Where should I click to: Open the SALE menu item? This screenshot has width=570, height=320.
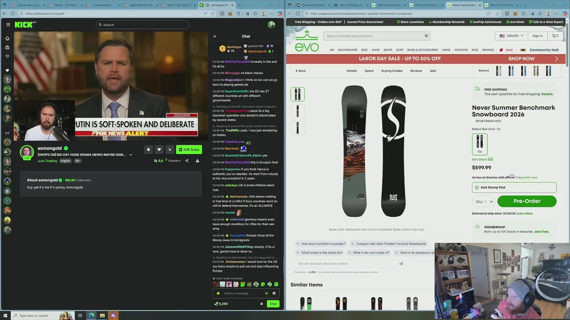[509, 50]
